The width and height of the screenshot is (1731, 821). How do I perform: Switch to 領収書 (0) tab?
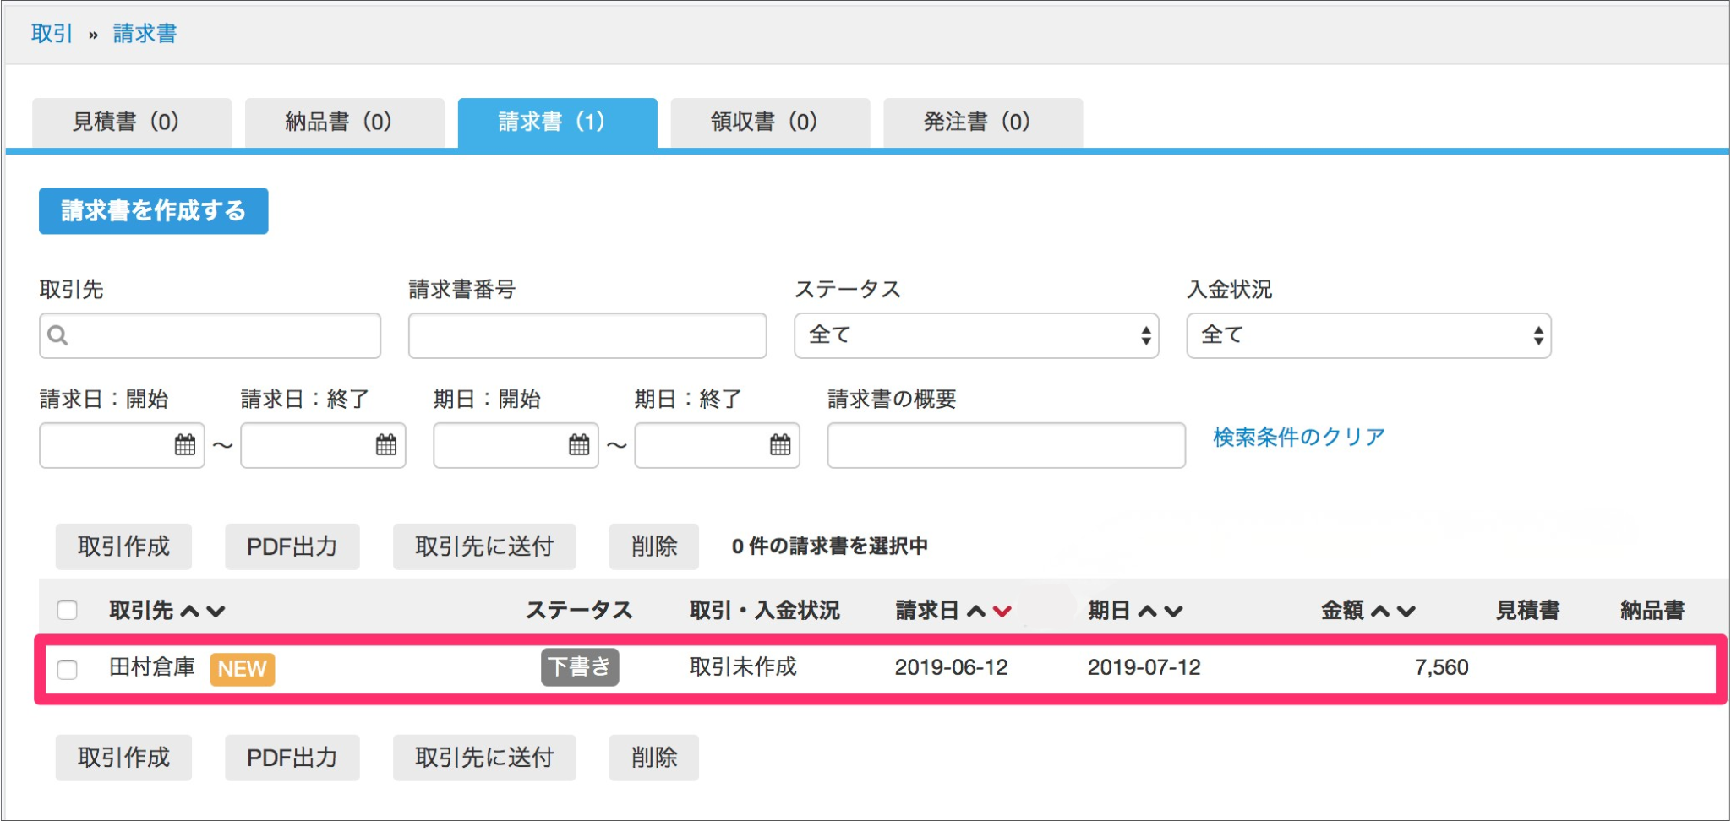(770, 122)
